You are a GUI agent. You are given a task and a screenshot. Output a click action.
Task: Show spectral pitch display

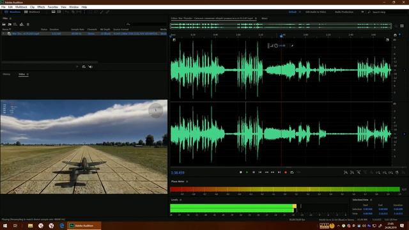(59, 12)
